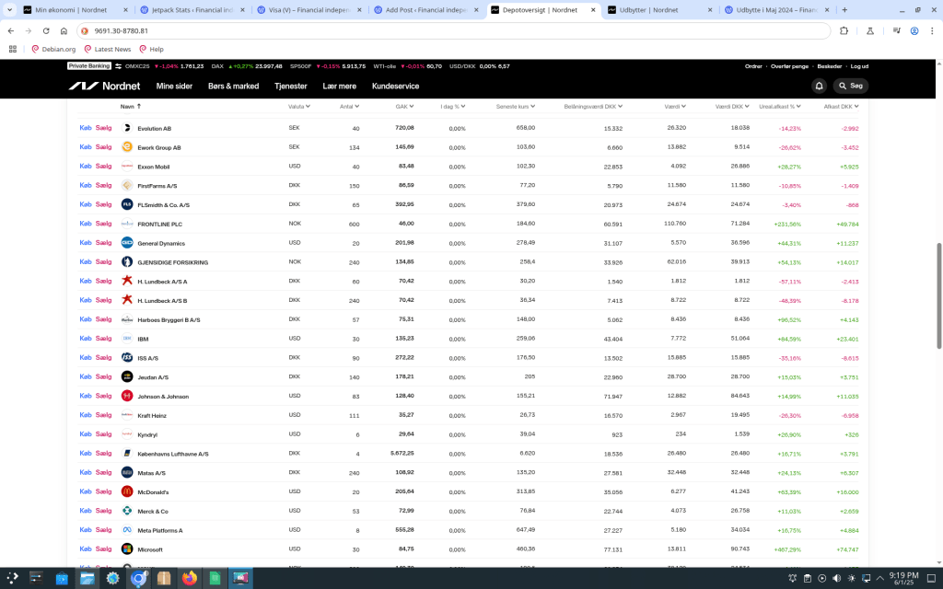
Task: Click the Søg search field
Action: [x=851, y=86]
